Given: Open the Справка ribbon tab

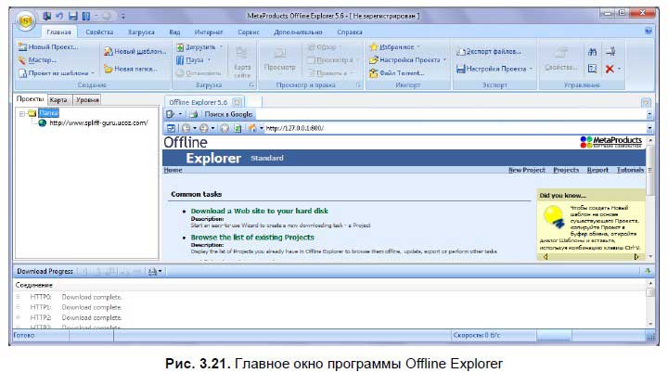Looking at the screenshot, I should click(x=350, y=32).
